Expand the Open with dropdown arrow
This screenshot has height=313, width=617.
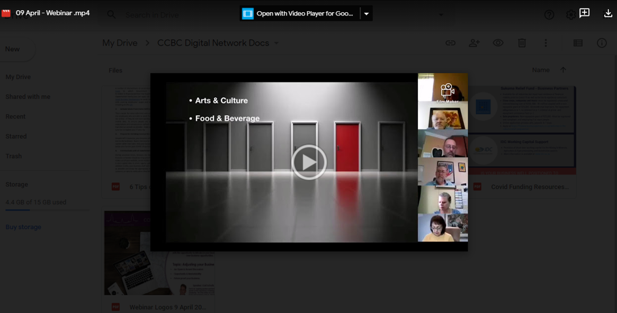(366, 14)
